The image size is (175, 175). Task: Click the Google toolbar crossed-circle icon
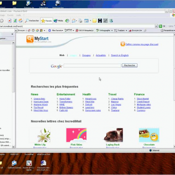coord(33,30)
